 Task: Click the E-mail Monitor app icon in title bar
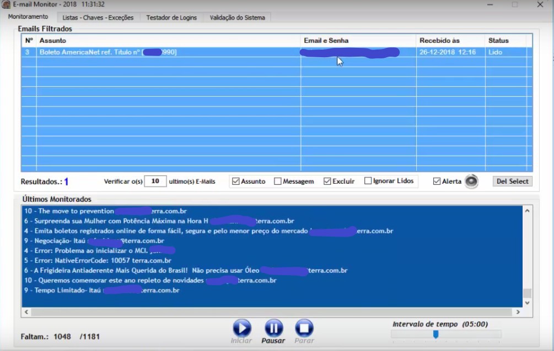click(x=6, y=5)
